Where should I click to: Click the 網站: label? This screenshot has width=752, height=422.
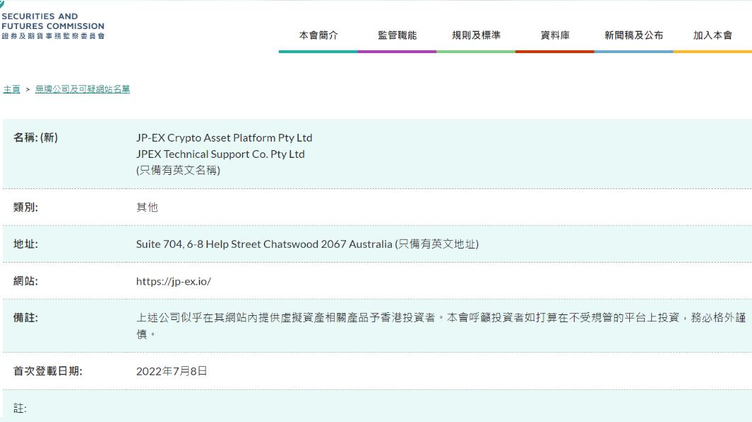(26, 281)
